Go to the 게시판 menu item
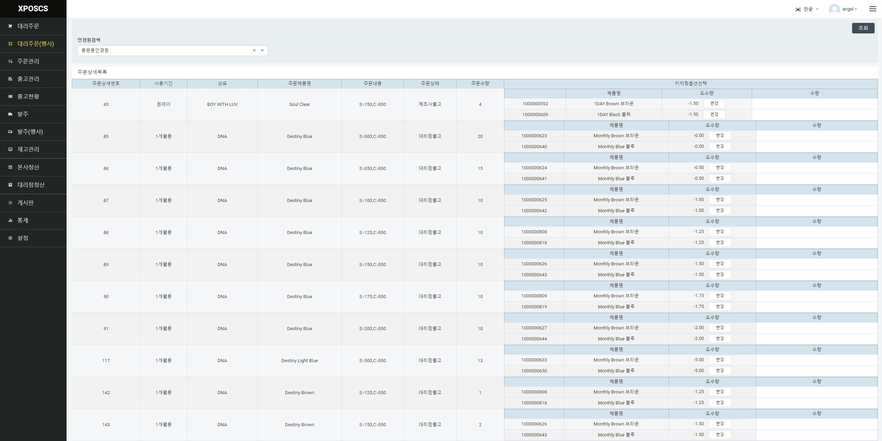The width and height of the screenshot is (882, 441). pos(25,203)
